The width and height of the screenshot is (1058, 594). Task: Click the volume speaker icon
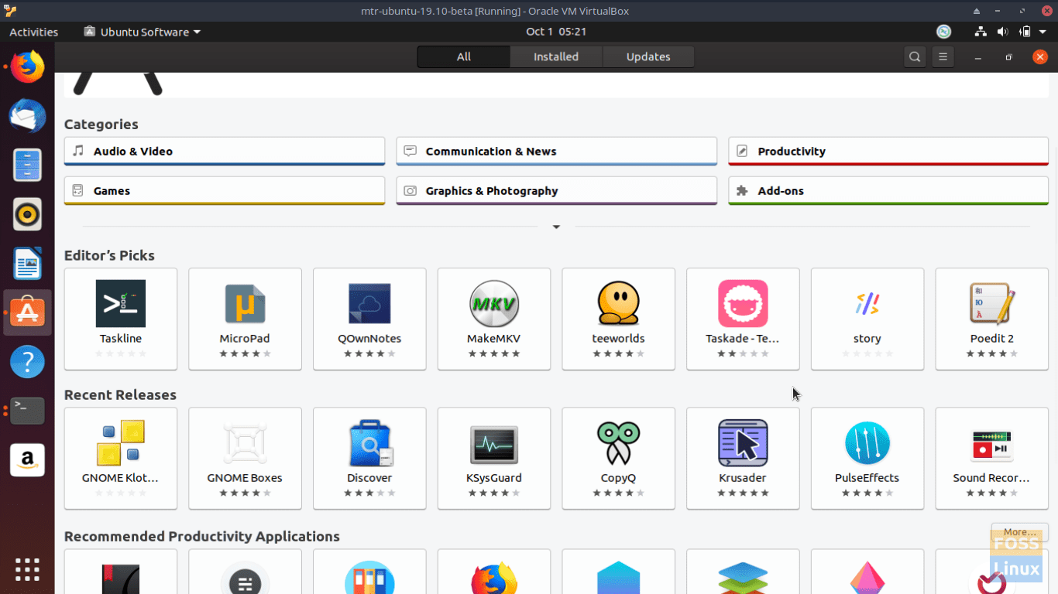tap(1002, 32)
